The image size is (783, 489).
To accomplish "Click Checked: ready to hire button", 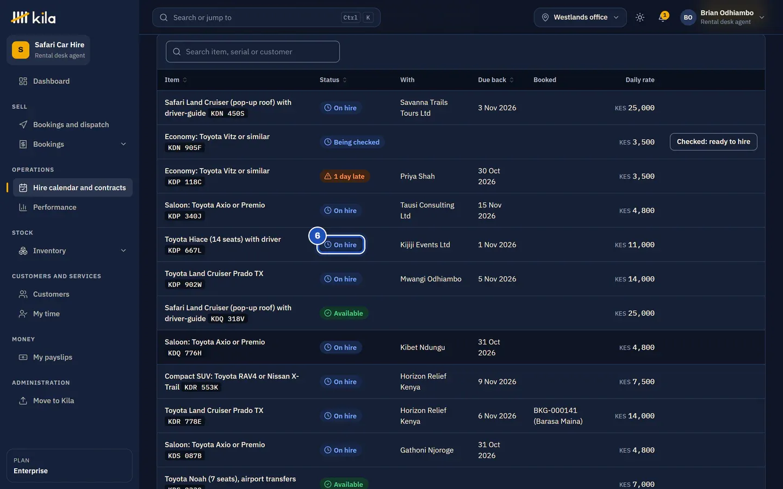I will 713,142.
